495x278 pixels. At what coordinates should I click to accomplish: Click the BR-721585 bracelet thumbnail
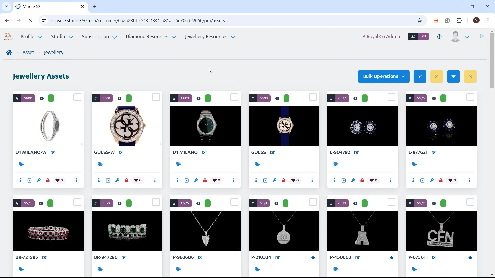(x=48, y=231)
